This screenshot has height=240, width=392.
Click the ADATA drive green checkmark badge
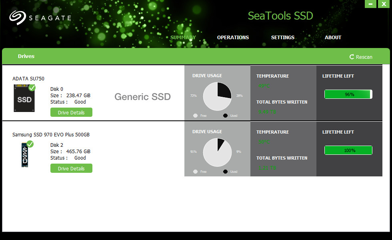32,88
